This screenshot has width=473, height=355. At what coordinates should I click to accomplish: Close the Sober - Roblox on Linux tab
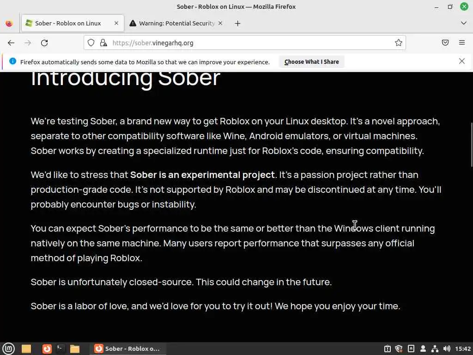point(116,23)
